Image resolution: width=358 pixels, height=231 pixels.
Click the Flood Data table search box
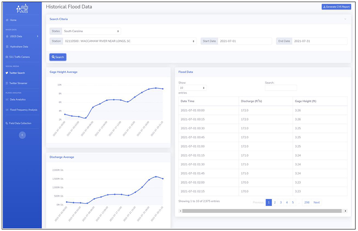coord(281,88)
